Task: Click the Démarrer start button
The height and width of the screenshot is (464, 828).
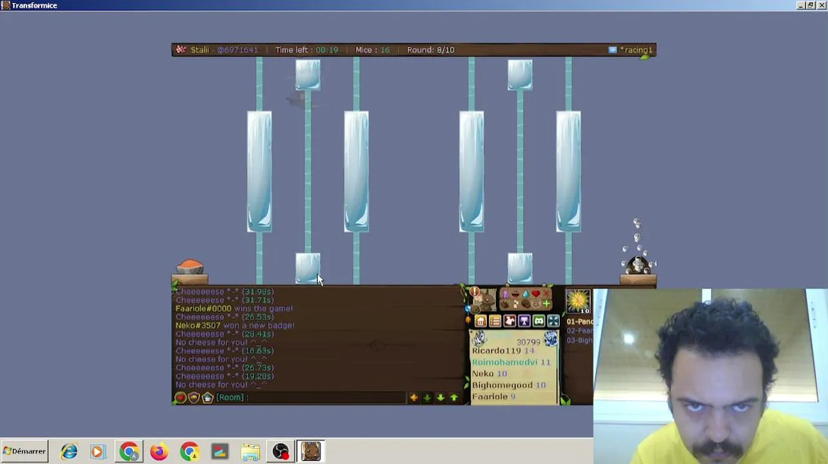Action: pos(25,451)
